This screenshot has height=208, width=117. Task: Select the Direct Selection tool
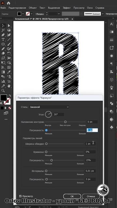click(x=9, y=26)
